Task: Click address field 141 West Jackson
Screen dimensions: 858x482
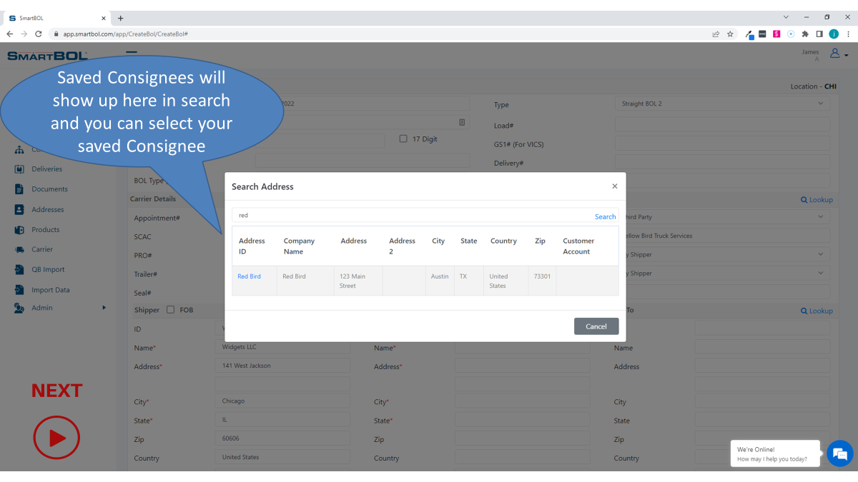Action: click(283, 366)
